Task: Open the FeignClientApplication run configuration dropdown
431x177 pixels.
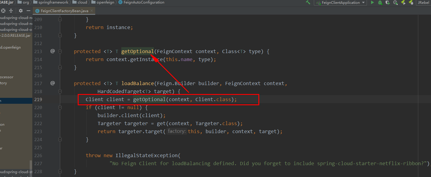Action: pyautogui.click(x=341, y=3)
